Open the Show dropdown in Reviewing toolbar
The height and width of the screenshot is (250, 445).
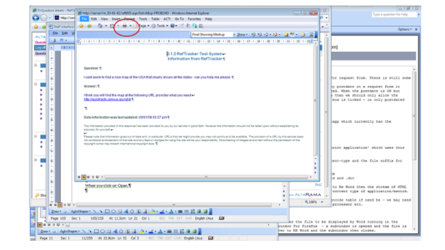(x=242, y=34)
